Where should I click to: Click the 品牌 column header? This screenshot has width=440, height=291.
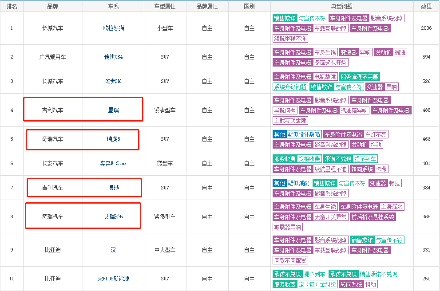[53, 6]
